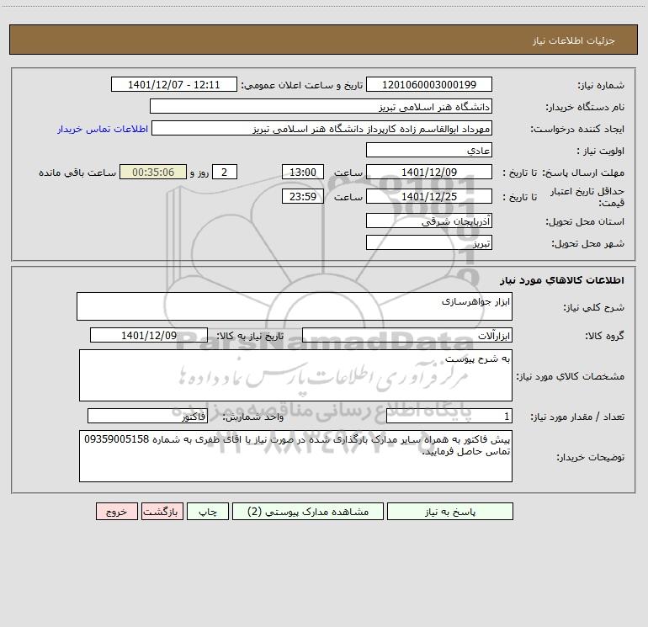Click the شرح کلی نیاز label

[594, 307]
